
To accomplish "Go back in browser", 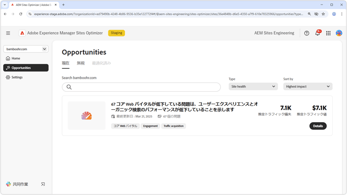I will point(5,14).
